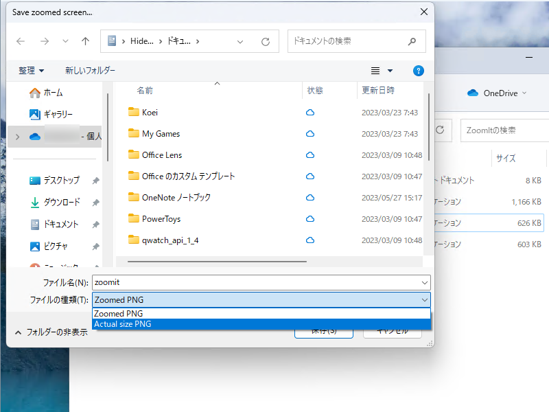Screen dimensions: 549x412
Task: Open the 整理 menu
Action: [x=31, y=71]
